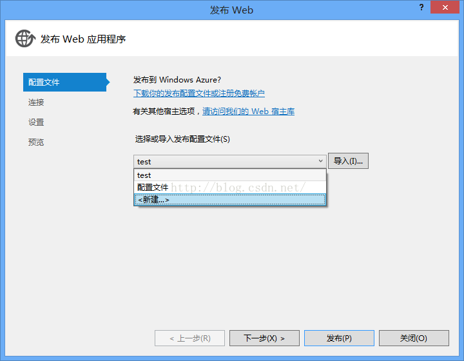The image size is (464, 361).
Task: Choose 配置文件 entry in dropdown list
Action: pyautogui.click(x=229, y=188)
